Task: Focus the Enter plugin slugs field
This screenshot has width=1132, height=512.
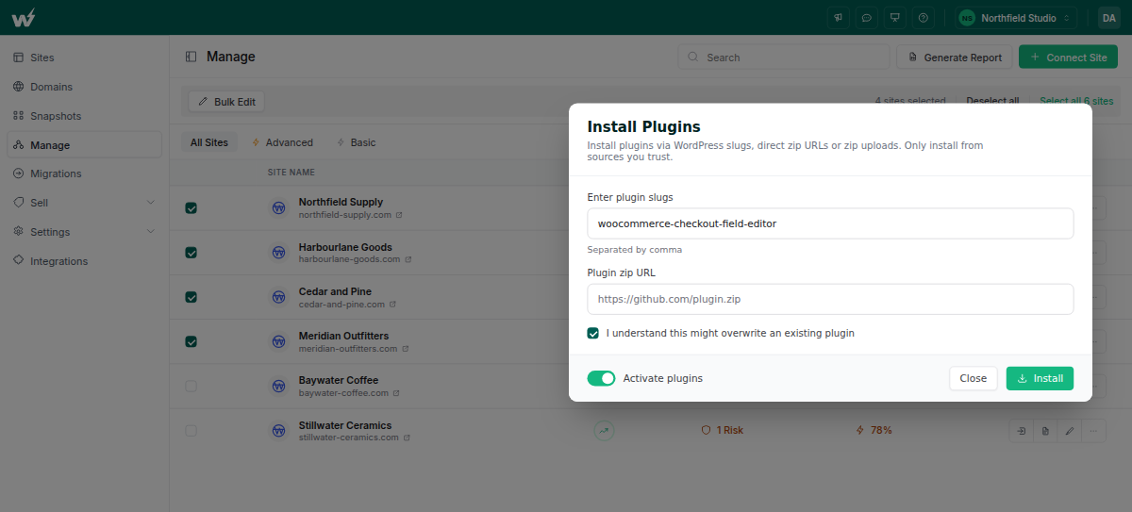Action: tap(830, 223)
